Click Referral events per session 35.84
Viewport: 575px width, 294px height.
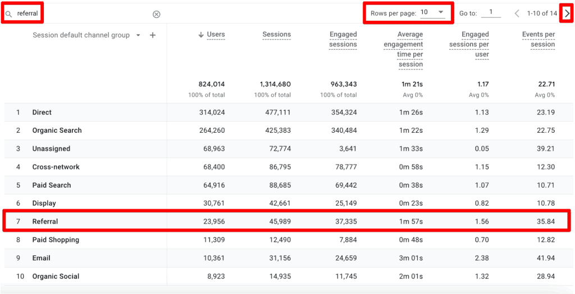pos(546,221)
